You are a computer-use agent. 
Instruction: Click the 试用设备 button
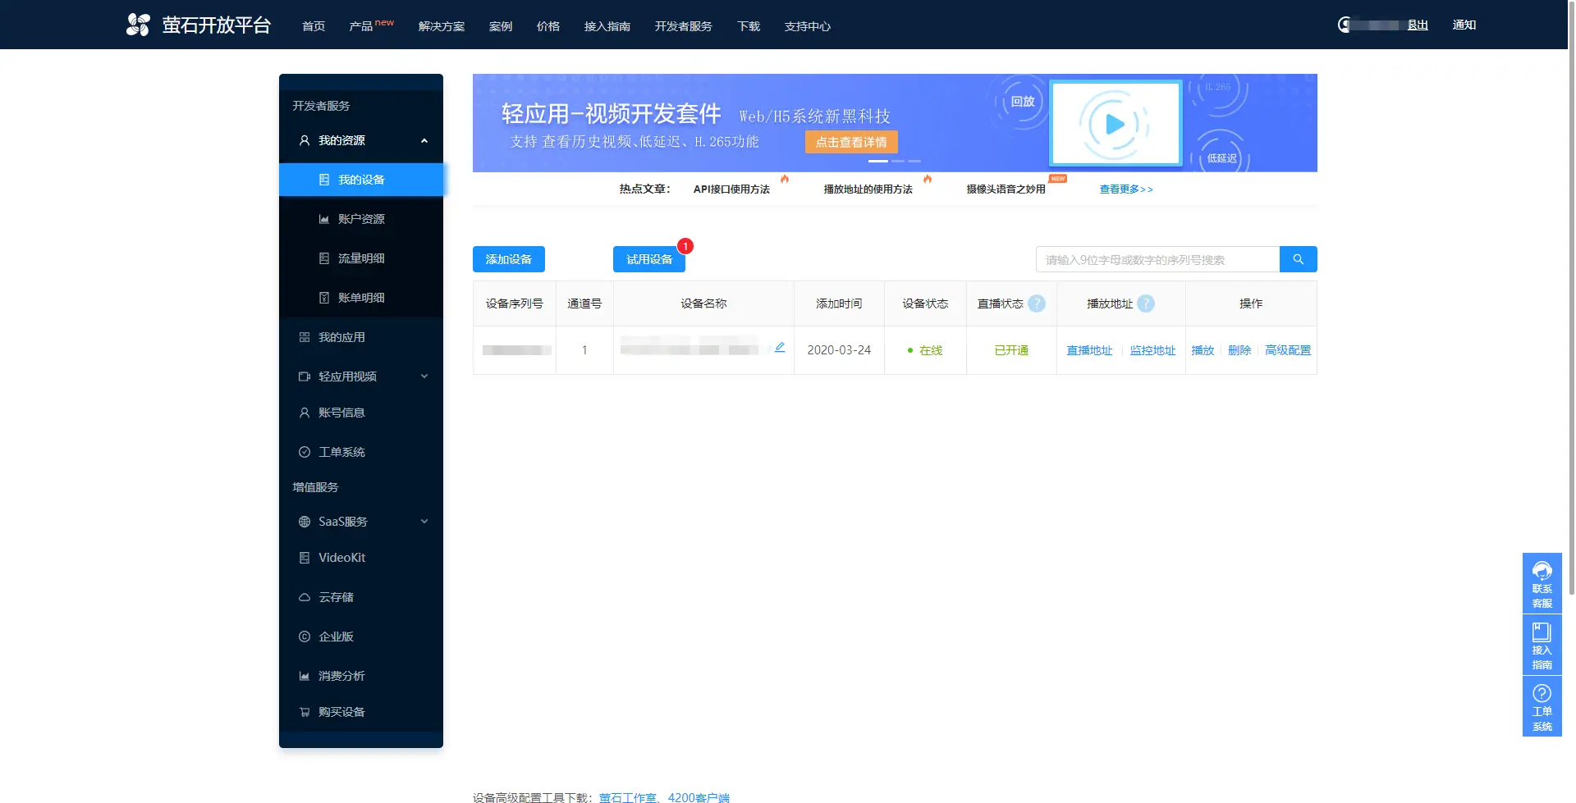[649, 259]
